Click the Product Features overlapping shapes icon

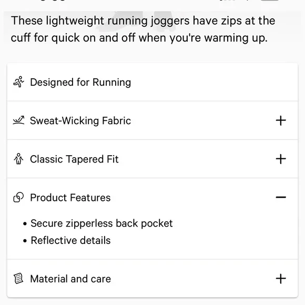(18, 197)
